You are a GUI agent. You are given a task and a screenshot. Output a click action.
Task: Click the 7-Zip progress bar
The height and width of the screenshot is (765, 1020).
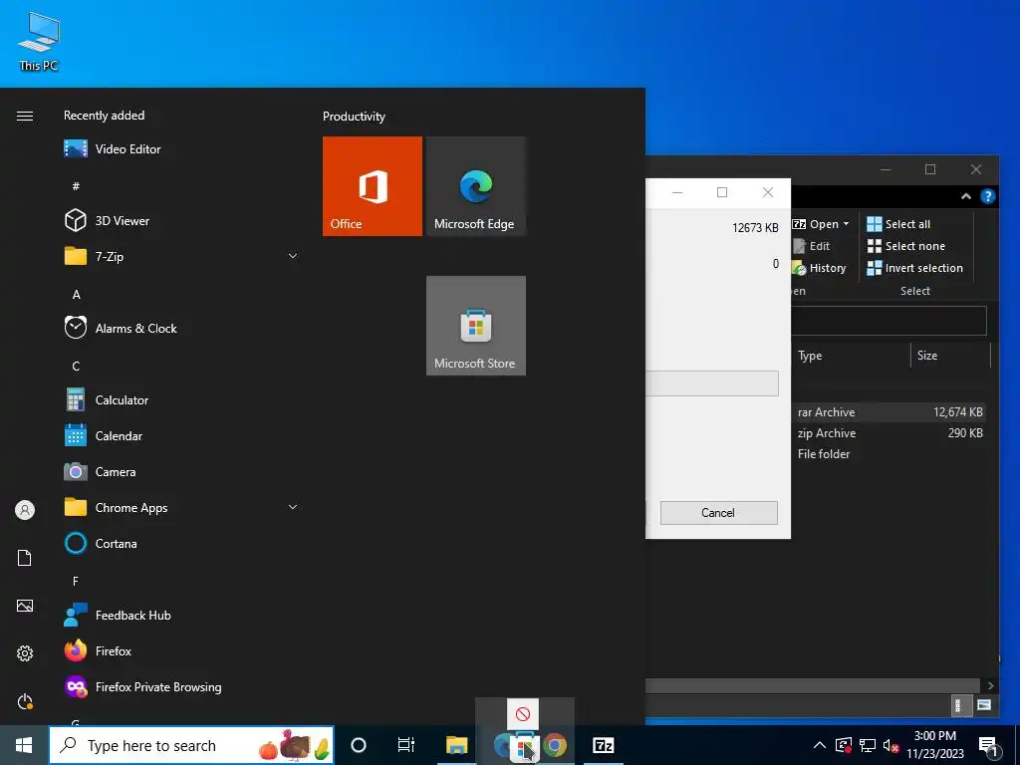(711, 383)
